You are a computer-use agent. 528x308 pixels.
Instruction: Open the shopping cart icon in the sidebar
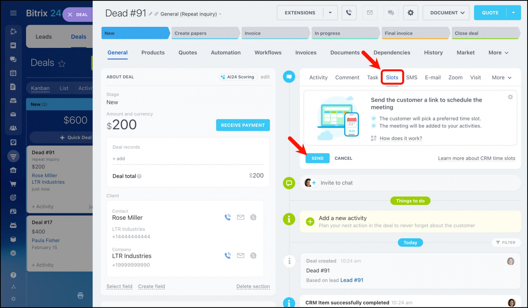pyautogui.click(x=13, y=184)
